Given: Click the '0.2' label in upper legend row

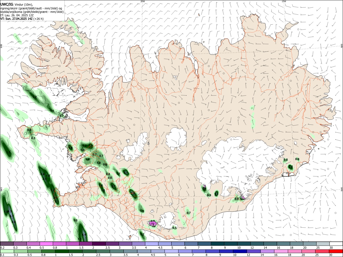Looking at the screenshot, I should (x=2, y=248).
